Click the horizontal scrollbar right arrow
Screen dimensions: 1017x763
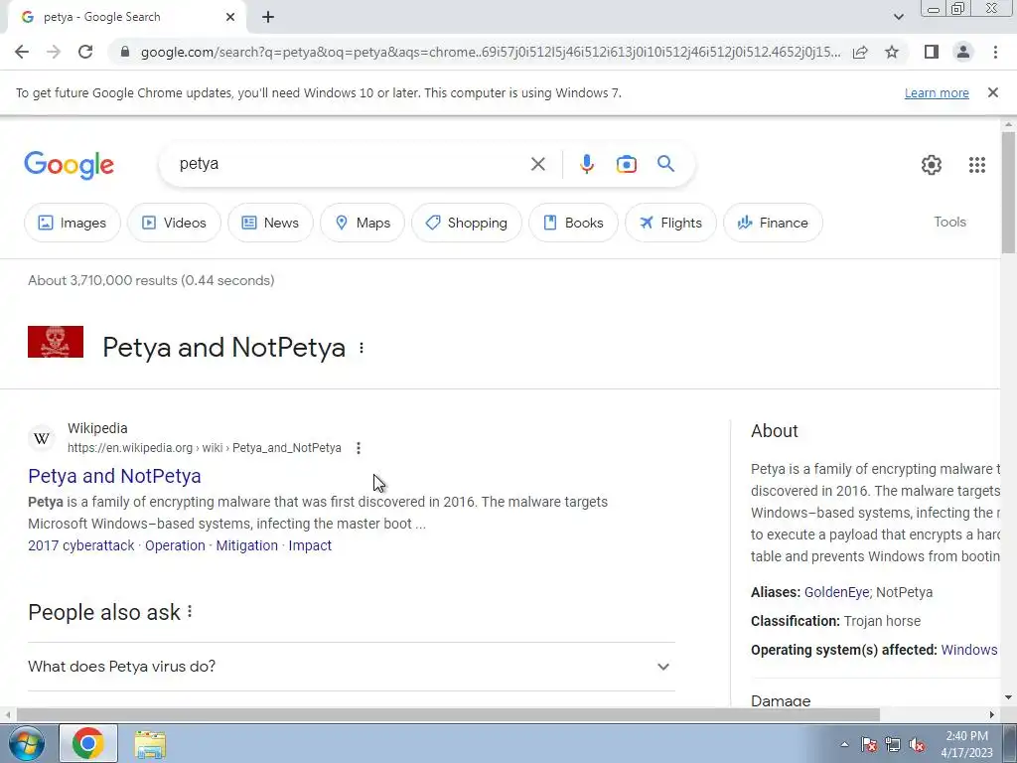[992, 715]
